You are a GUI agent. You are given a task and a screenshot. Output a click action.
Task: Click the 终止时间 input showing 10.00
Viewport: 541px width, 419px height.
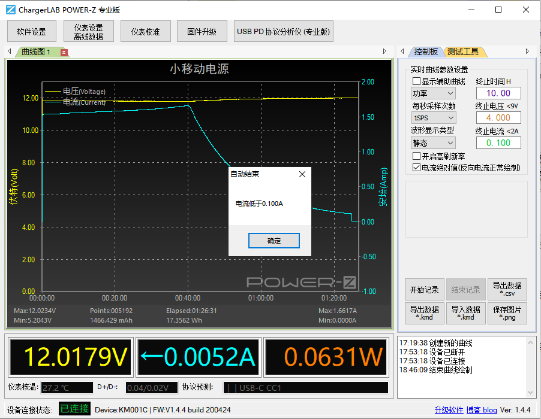[498, 93]
